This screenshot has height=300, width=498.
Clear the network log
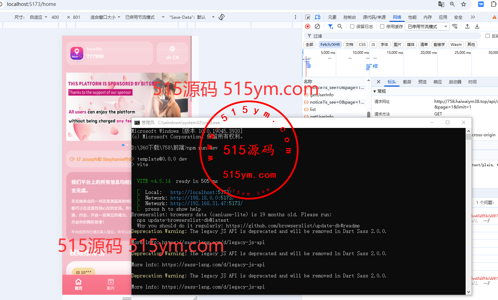pyautogui.click(x=317, y=26)
